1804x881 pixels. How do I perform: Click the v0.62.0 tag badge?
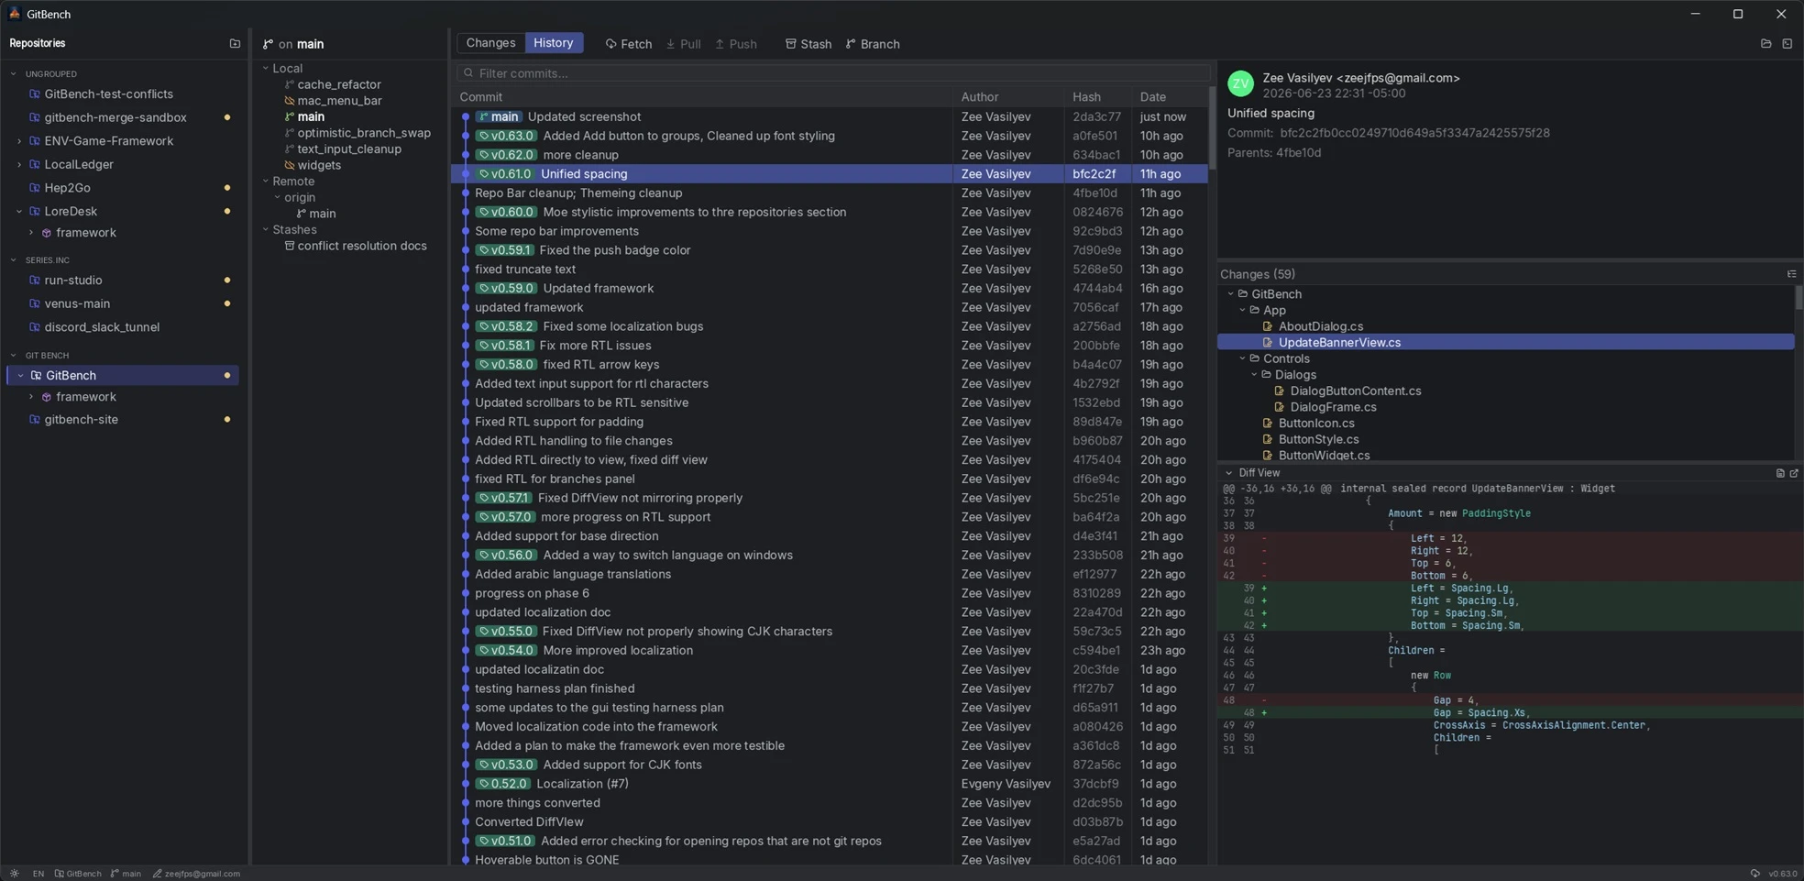[506, 155]
